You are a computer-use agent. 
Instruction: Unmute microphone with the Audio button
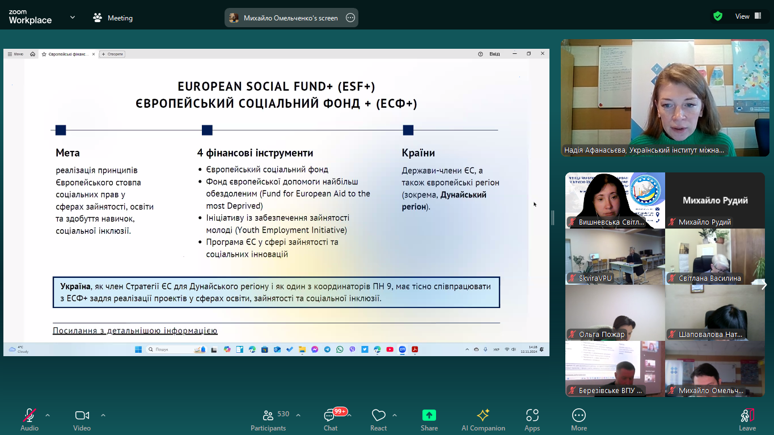pos(29,419)
